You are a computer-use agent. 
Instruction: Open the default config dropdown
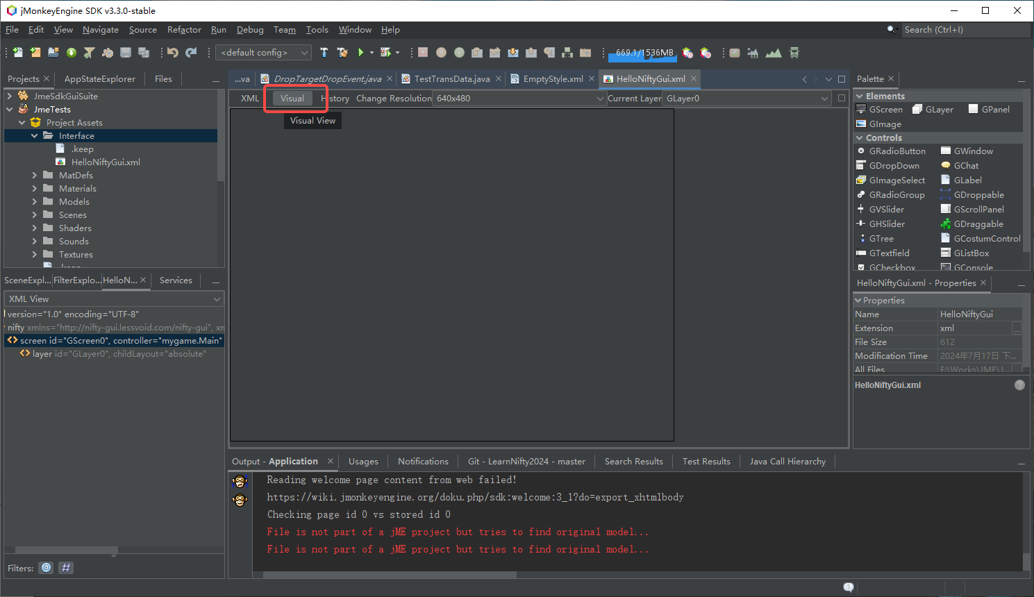coord(263,53)
